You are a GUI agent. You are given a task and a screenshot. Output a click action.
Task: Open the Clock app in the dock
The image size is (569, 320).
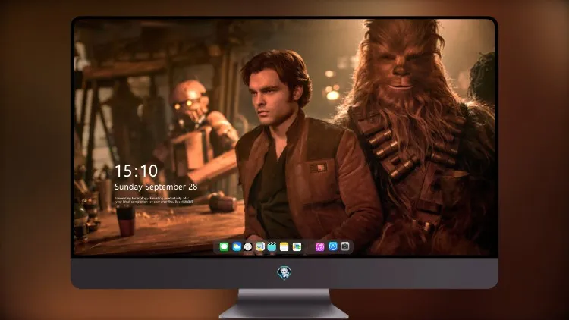[x=248, y=247]
